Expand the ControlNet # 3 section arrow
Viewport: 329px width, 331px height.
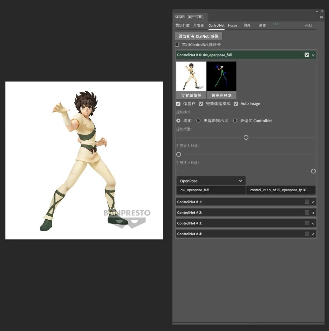313,223
